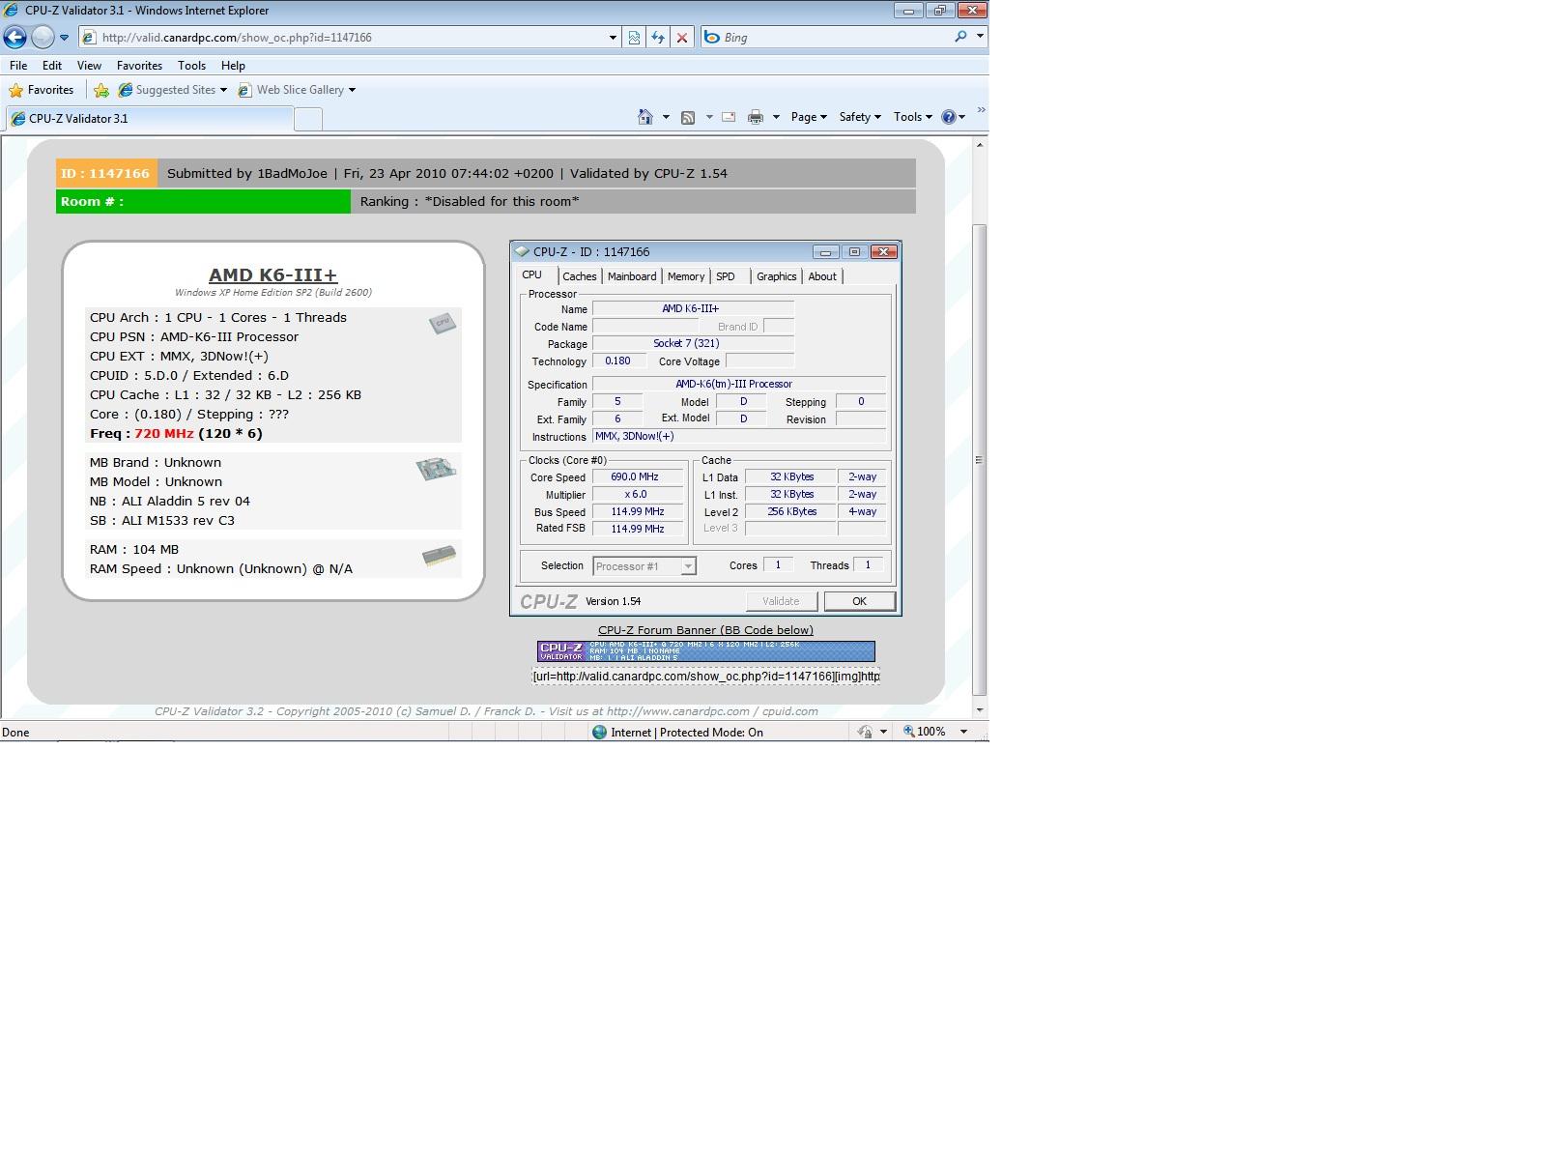Viewport: 1546px width, 1154px height.
Task: Open the Favorites star button
Action: tap(41, 90)
